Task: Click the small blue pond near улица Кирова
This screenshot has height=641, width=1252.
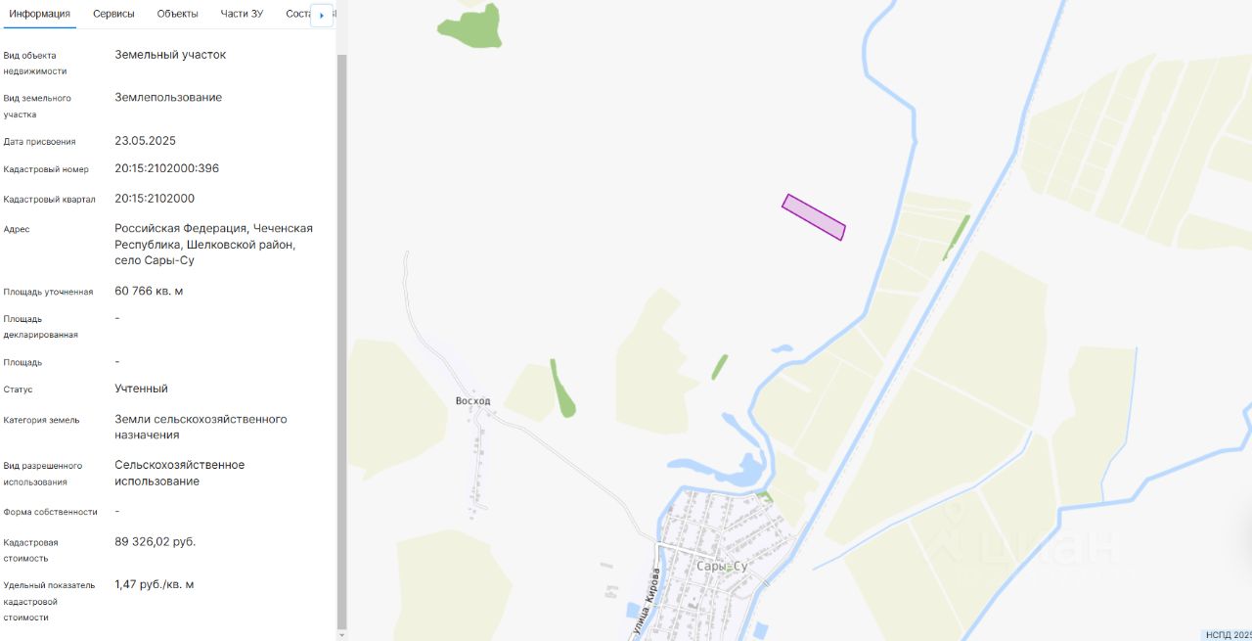Action: pyautogui.click(x=634, y=611)
